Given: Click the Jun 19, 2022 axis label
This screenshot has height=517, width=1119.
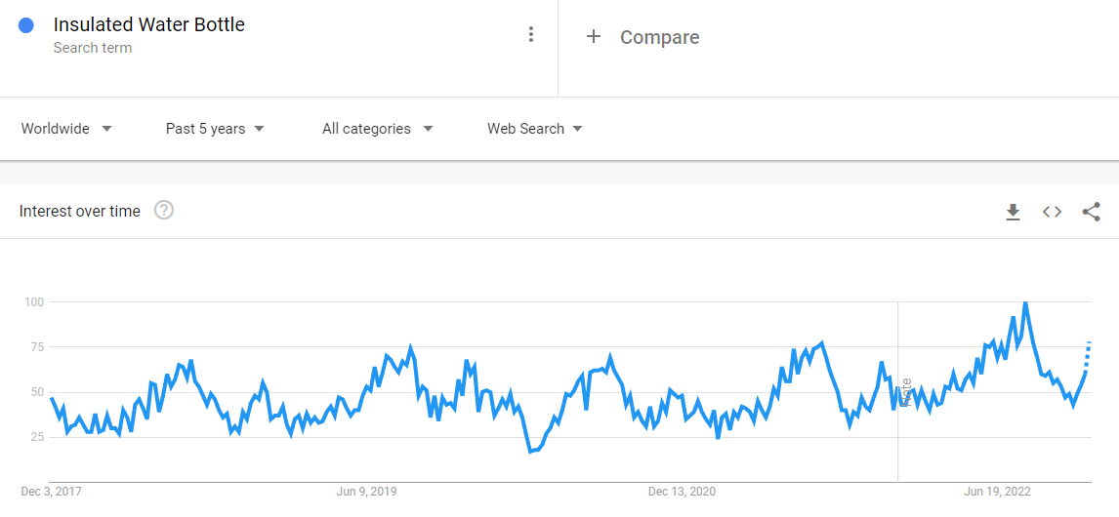Looking at the screenshot, I should point(997,492).
